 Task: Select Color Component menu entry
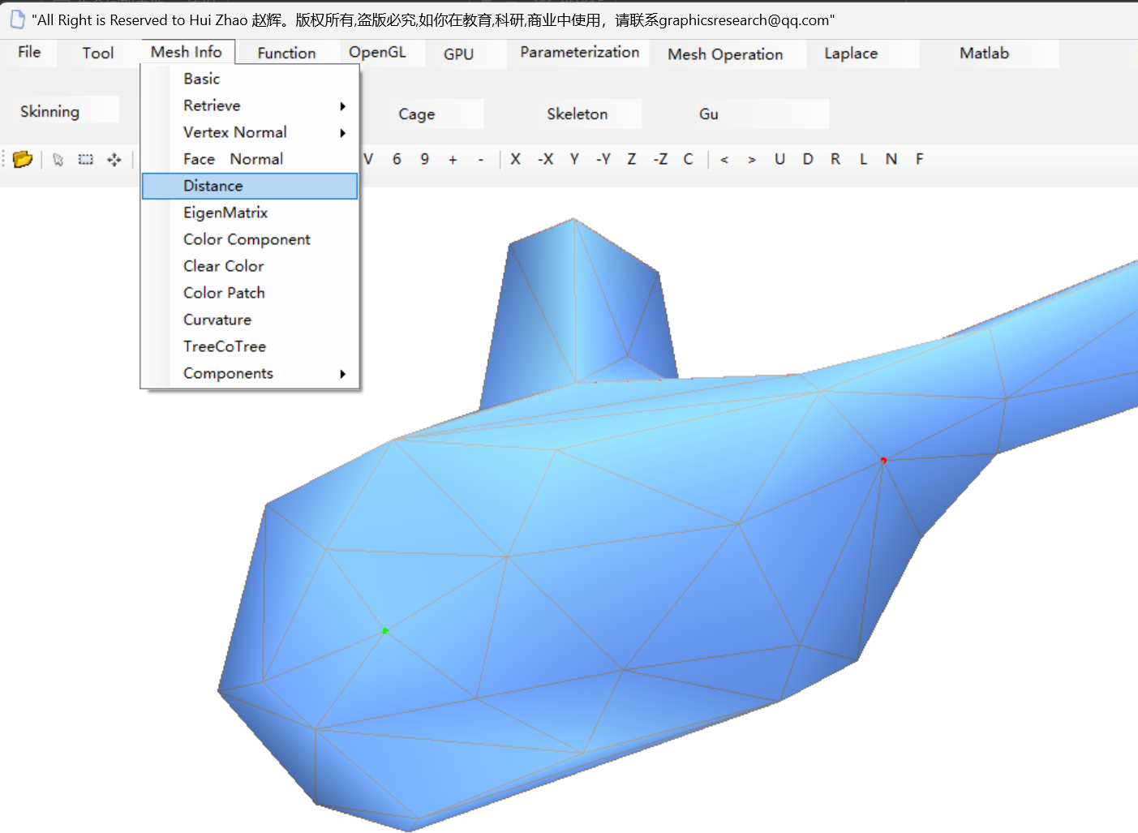tap(250, 239)
